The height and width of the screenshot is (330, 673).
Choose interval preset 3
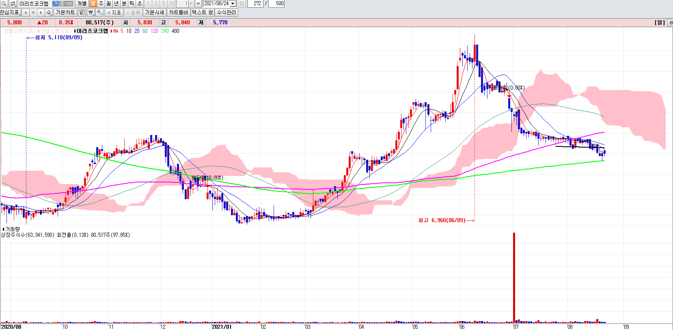[x=156, y=3]
